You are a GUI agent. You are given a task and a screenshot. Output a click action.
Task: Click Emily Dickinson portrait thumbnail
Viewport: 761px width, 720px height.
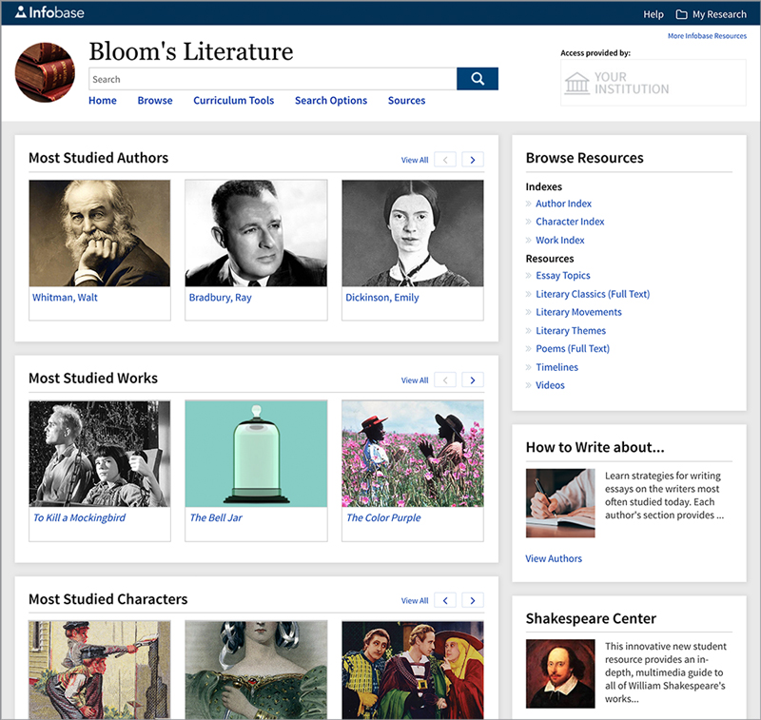pos(413,233)
